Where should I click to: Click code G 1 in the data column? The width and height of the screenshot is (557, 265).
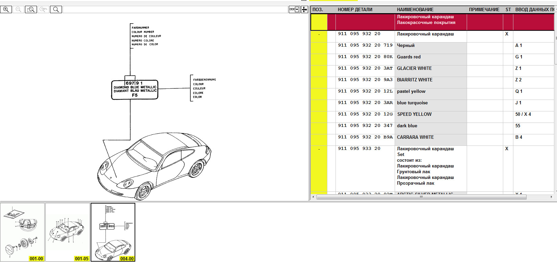tap(519, 57)
